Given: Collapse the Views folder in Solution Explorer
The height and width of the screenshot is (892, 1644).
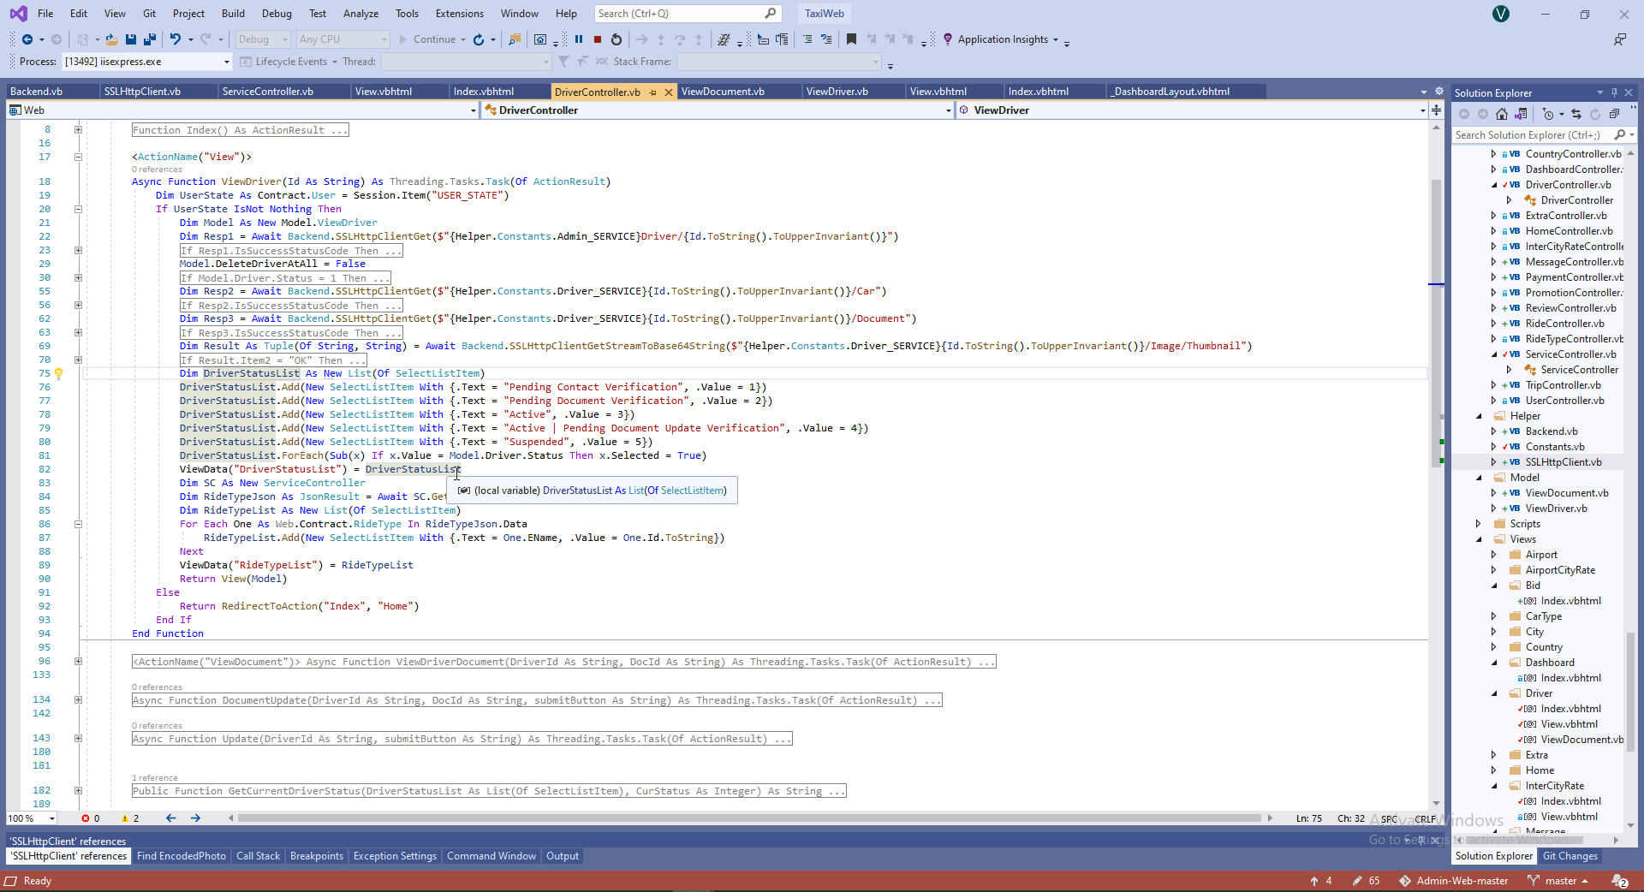Looking at the screenshot, I should pos(1479,539).
